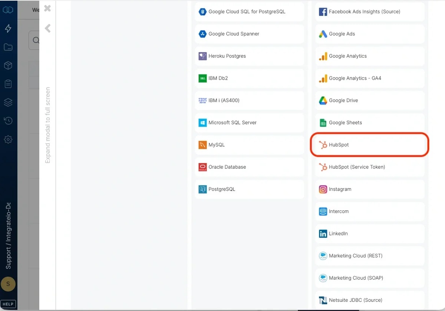Pick IBM i (AS400) connector
The height and width of the screenshot is (311, 445).
tap(249, 100)
